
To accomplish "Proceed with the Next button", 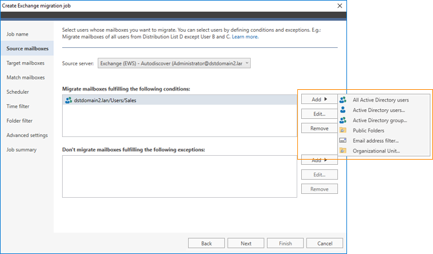I will pyautogui.click(x=246, y=243).
